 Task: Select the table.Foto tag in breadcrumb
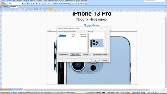35,9
